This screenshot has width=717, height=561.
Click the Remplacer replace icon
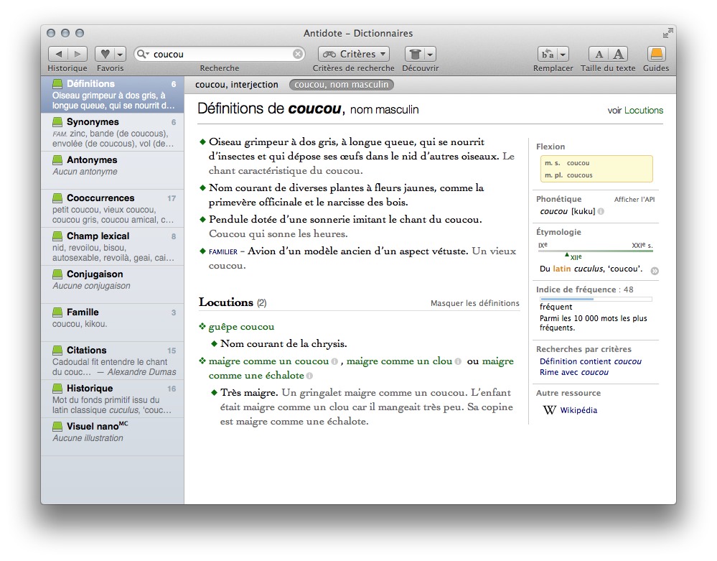click(548, 54)
